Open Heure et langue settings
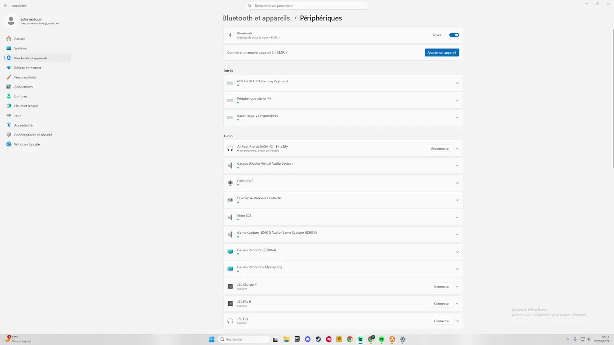The width and height of the screenshot is (614, 345). click(x=37, y=106)
